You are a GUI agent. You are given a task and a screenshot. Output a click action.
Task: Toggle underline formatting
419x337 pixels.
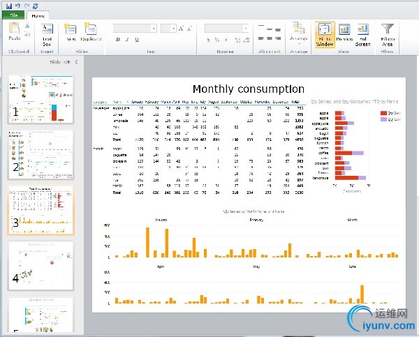coord(137,40)
